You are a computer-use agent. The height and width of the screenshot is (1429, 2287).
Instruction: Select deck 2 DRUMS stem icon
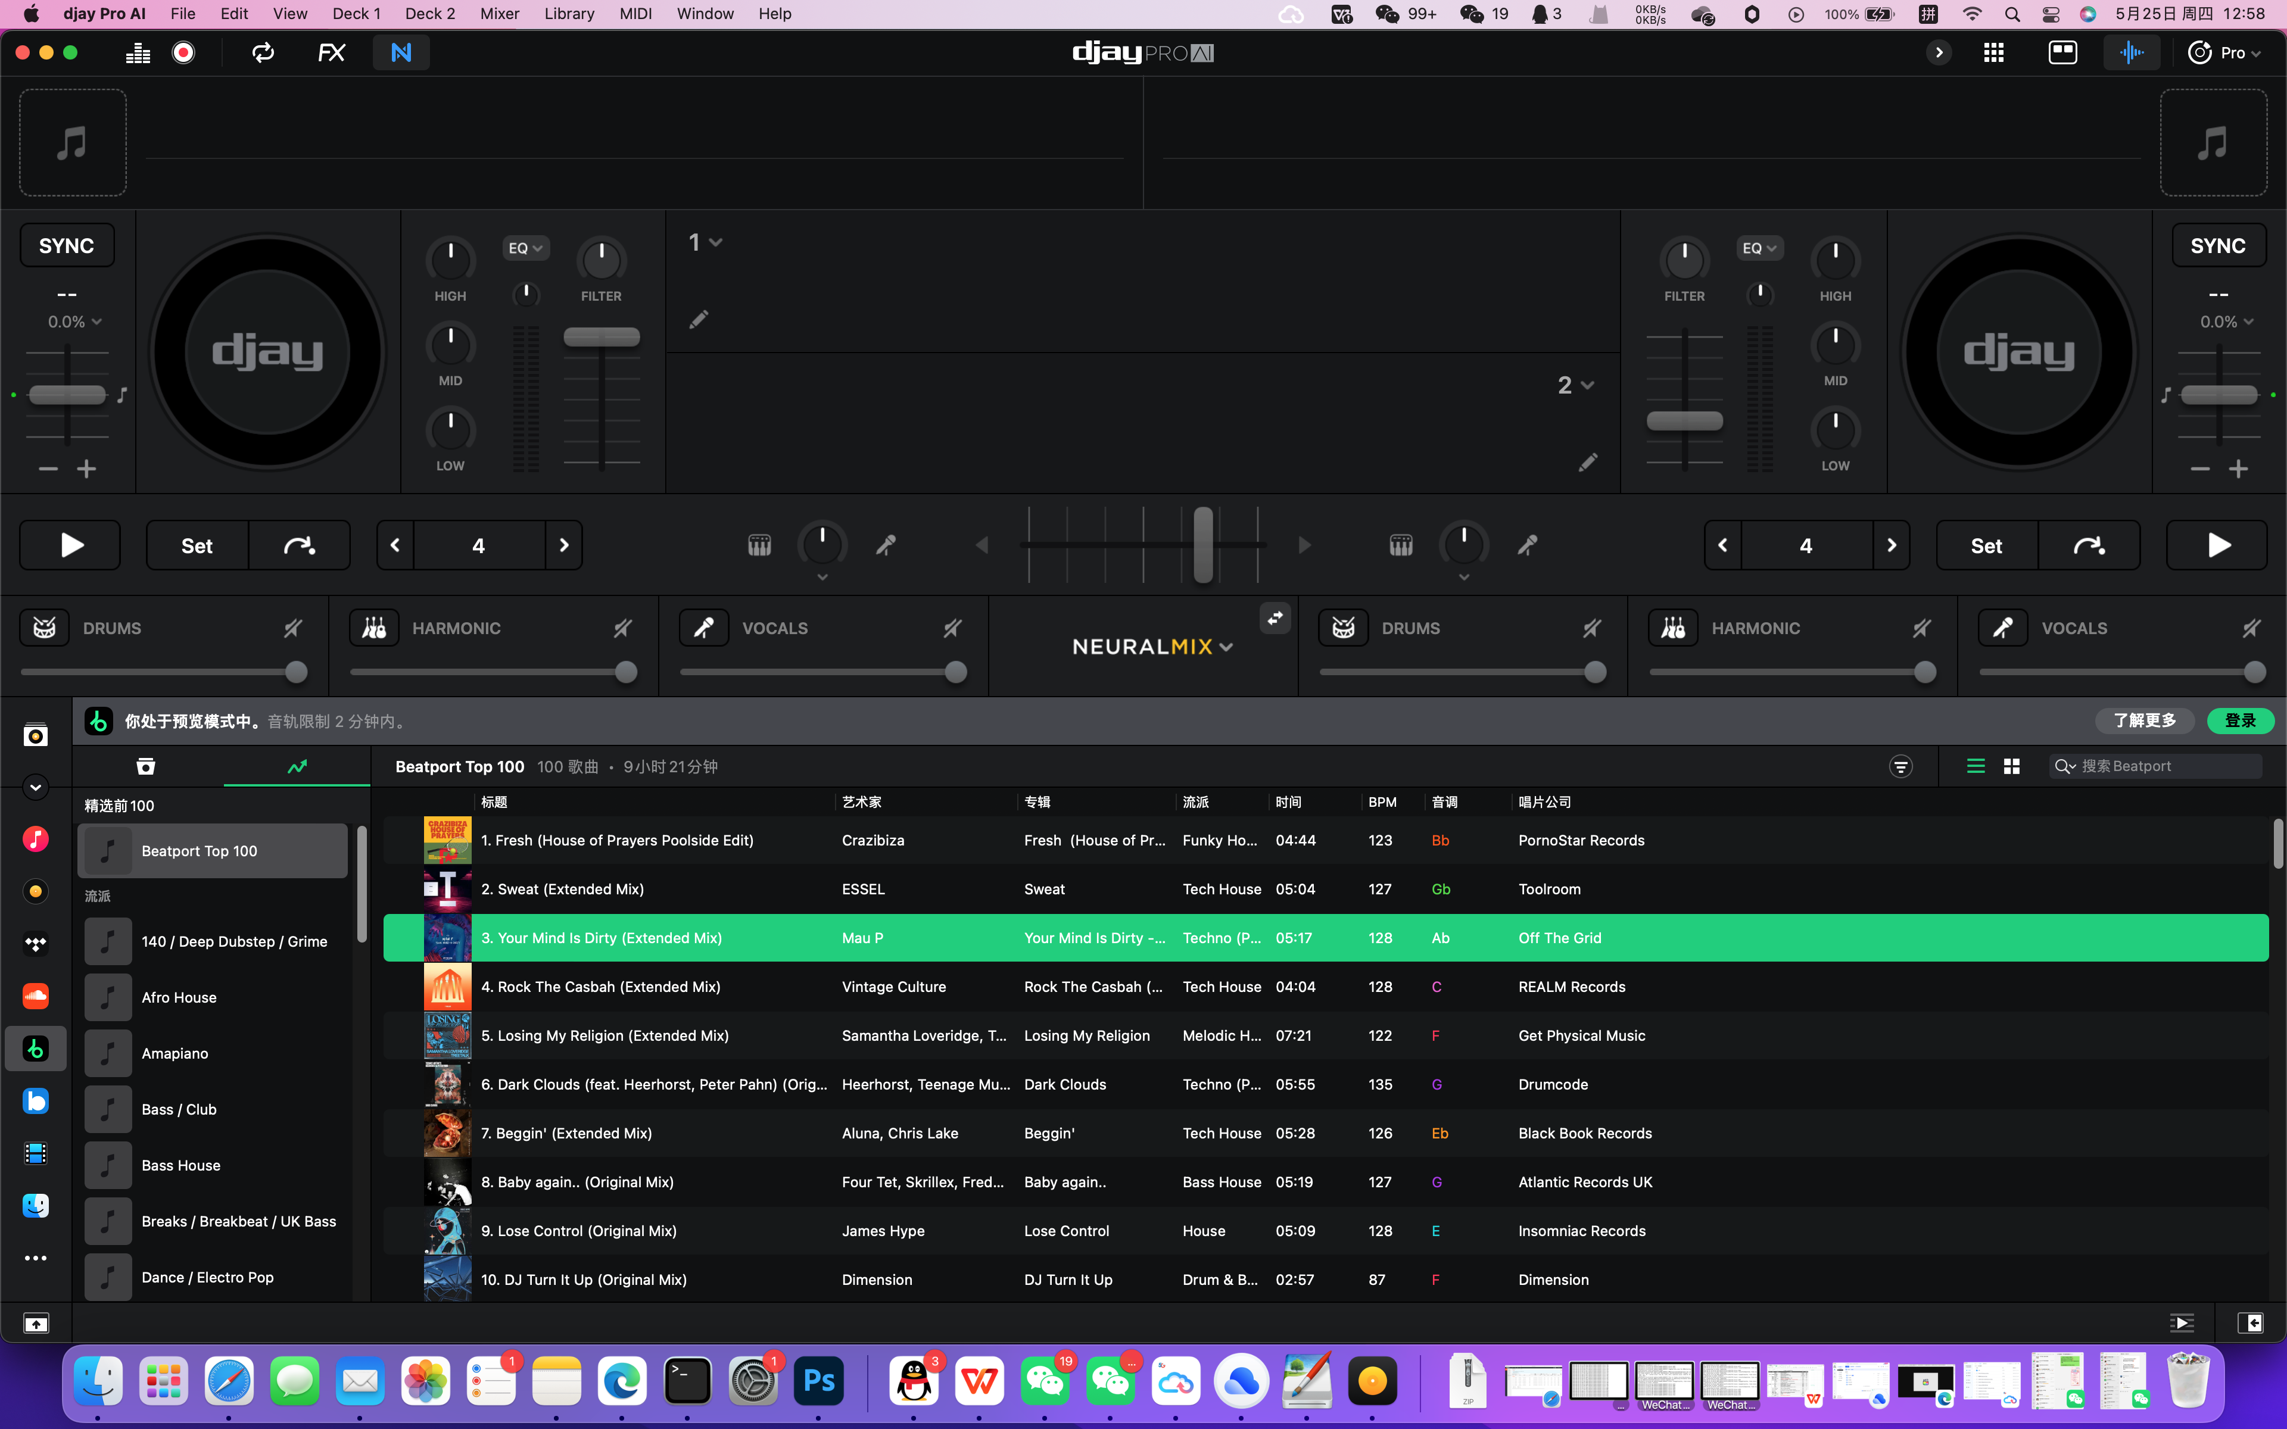(1344, 629)
